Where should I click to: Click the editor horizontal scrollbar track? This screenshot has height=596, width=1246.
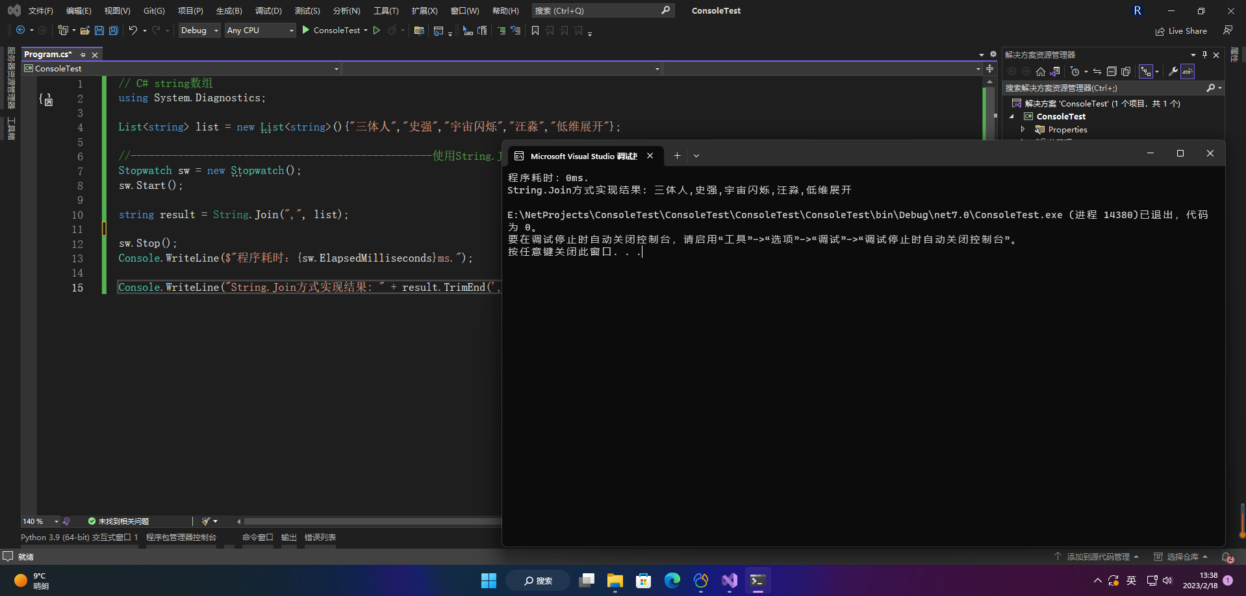pyautogui.click(x=372, y=521)
